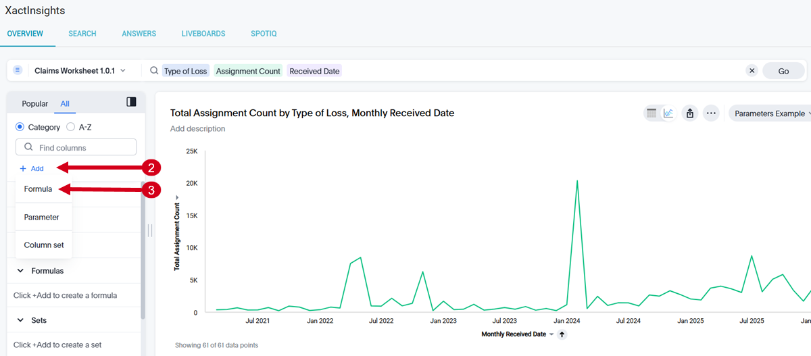Choose Parameter from the Add menu

[41, 218]
